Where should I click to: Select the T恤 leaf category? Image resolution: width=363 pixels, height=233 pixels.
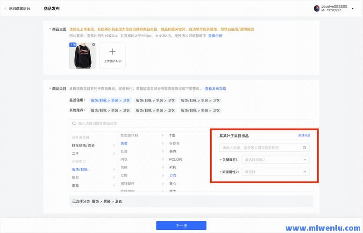point(172,136)
